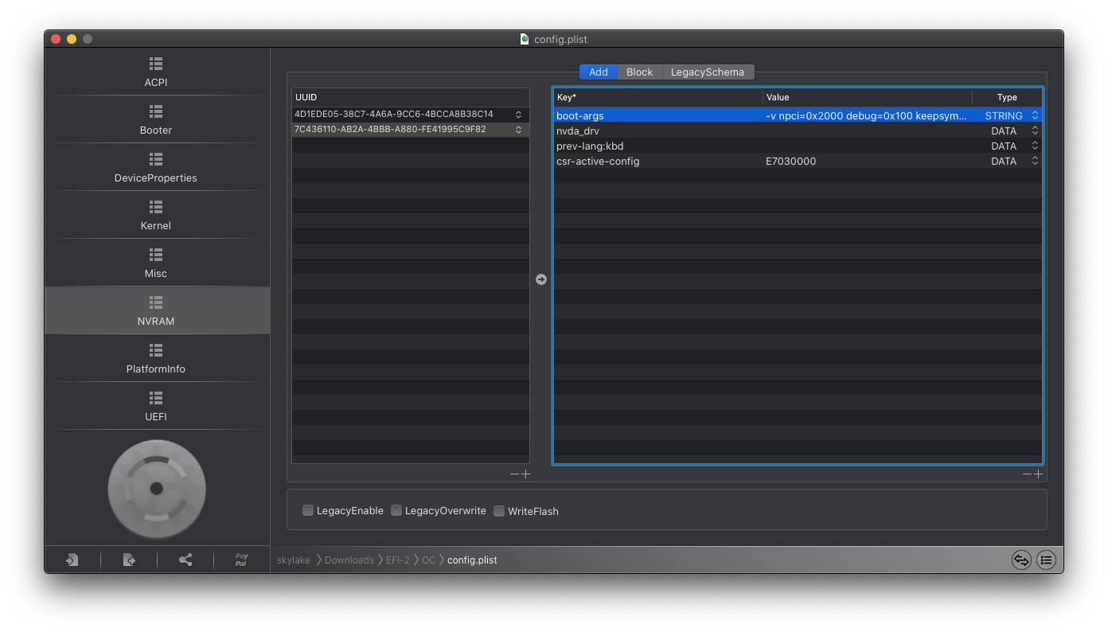The width and height of the screenshot is (1108, 632).
Task: Open the ACPI section in sidebar
Action: click(x=156, y=72)
